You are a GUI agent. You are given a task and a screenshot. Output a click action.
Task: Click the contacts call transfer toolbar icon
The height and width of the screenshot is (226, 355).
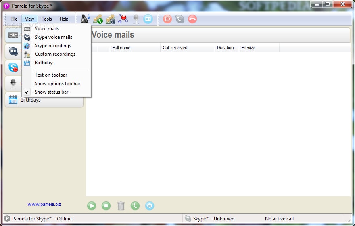(x=111, y=19)
